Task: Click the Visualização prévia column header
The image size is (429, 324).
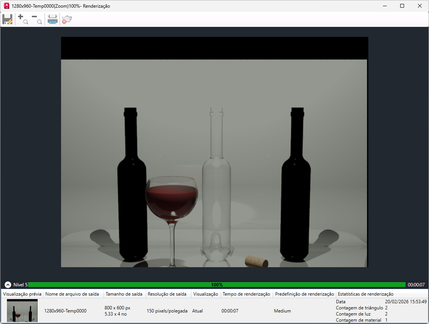Action: click(22, 294)
